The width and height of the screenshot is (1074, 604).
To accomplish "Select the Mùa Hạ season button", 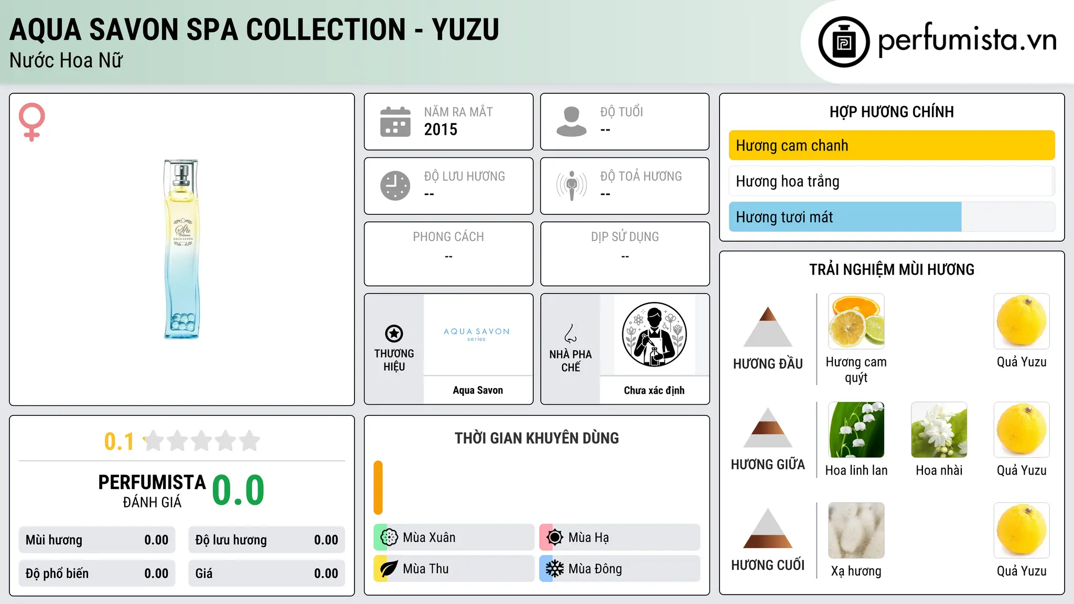I will point(619,537).
